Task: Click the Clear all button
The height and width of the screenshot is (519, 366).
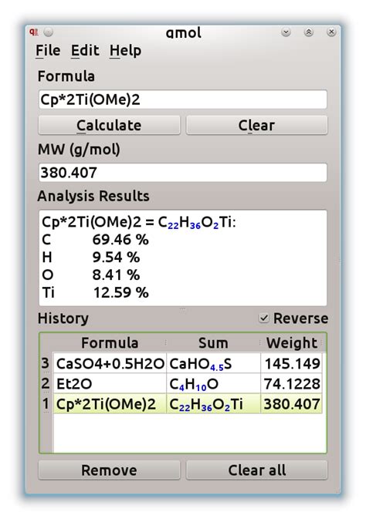Action: pyautogui.click(x=256, y=470)
